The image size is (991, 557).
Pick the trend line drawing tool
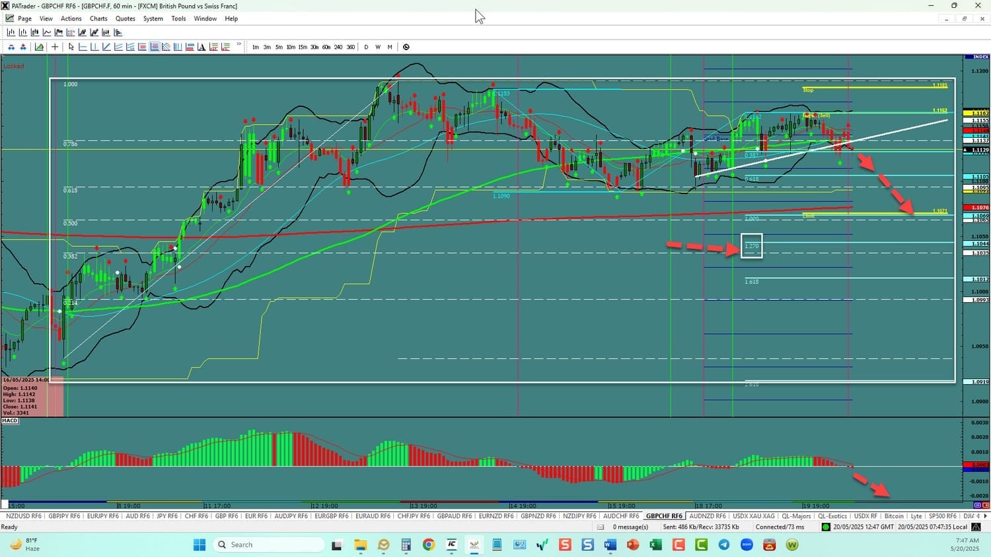106,47
